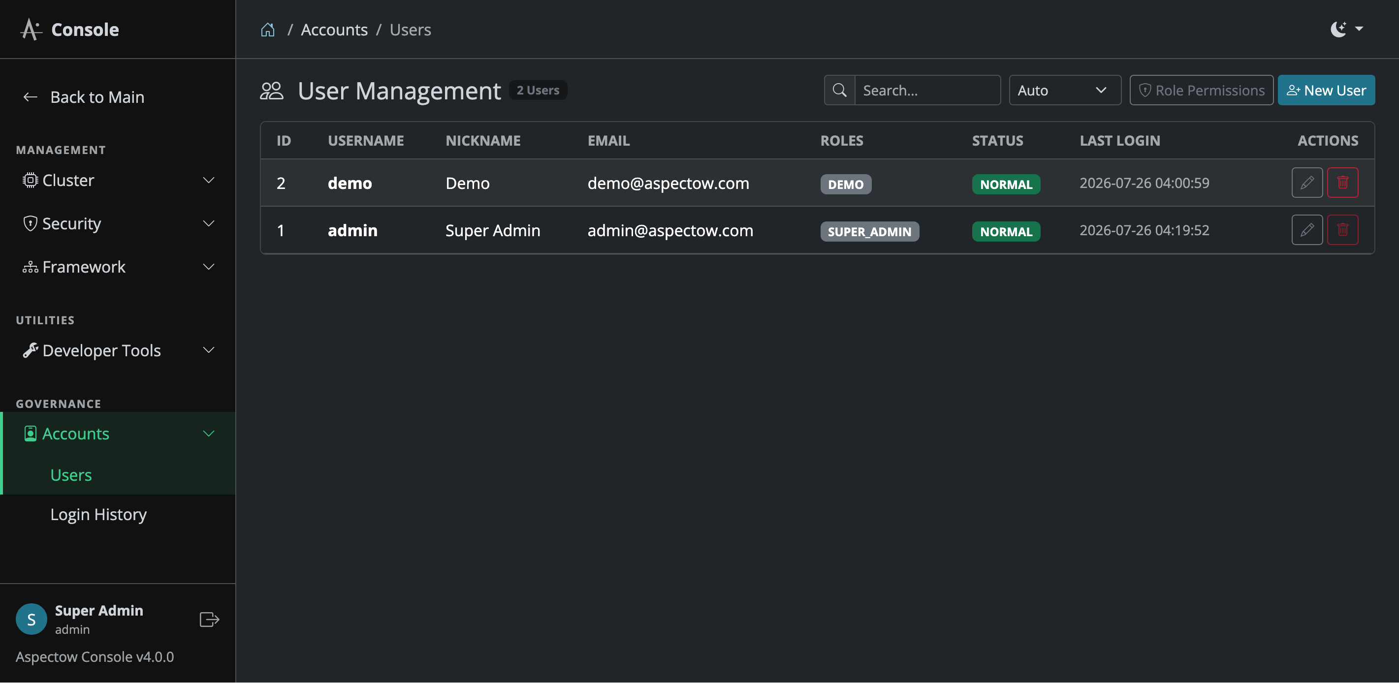Click into the Search field
Image resolution: width=1399 pixels, height=683 pixels.
click(x=927, y=90)
